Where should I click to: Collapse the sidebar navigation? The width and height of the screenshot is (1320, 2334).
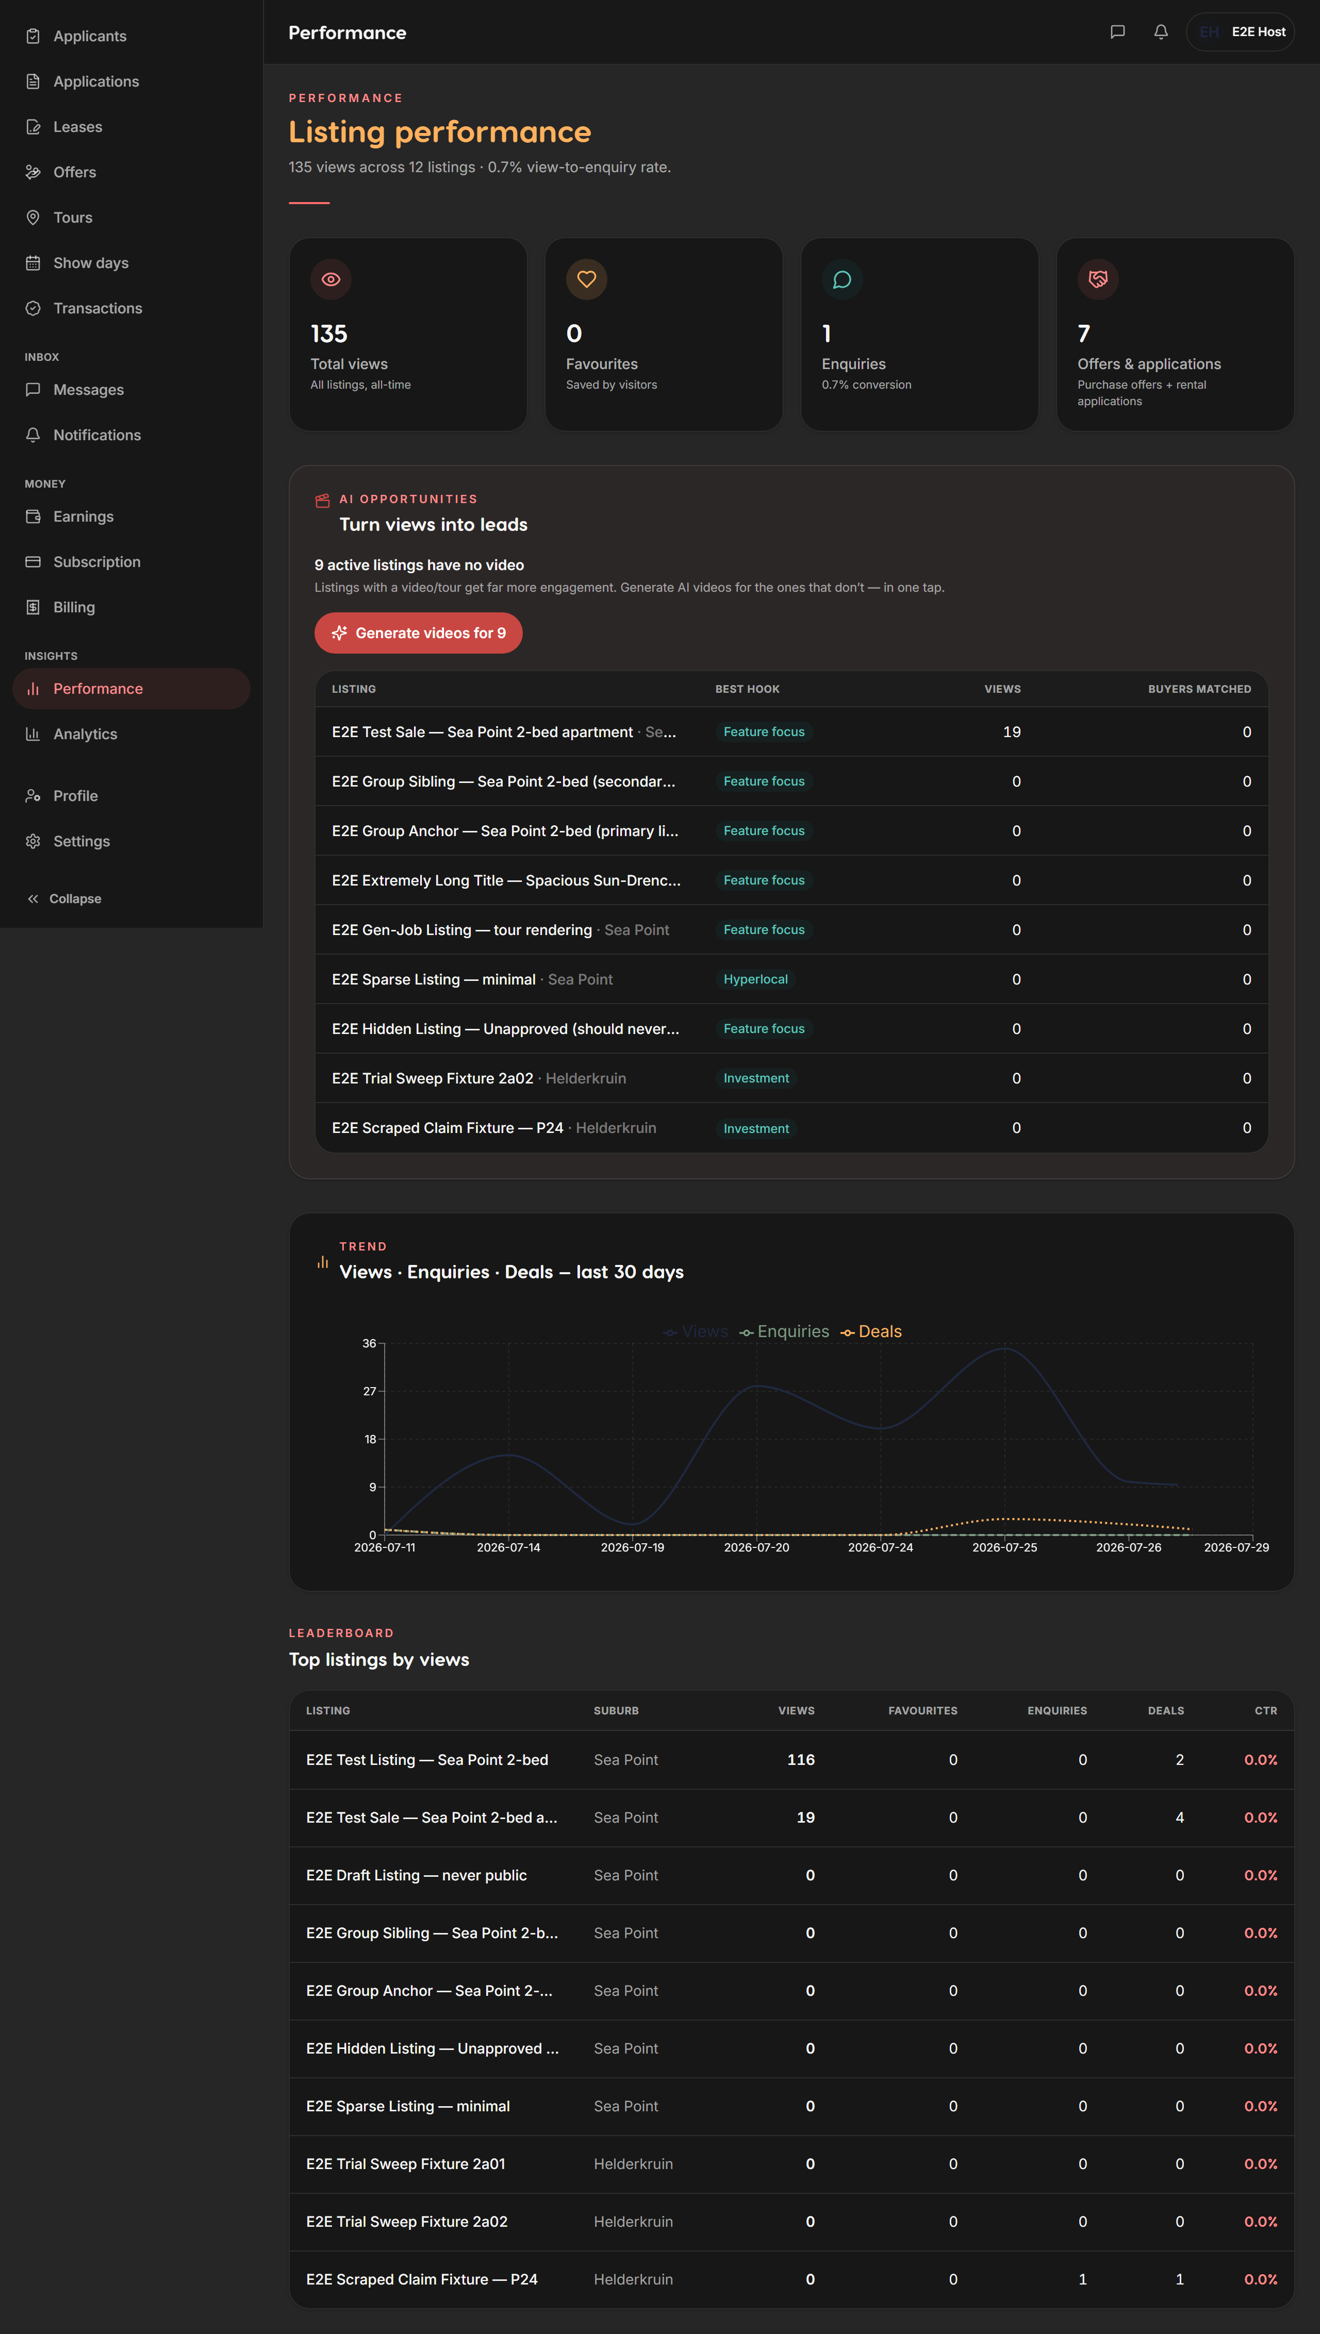pos(63,899)
